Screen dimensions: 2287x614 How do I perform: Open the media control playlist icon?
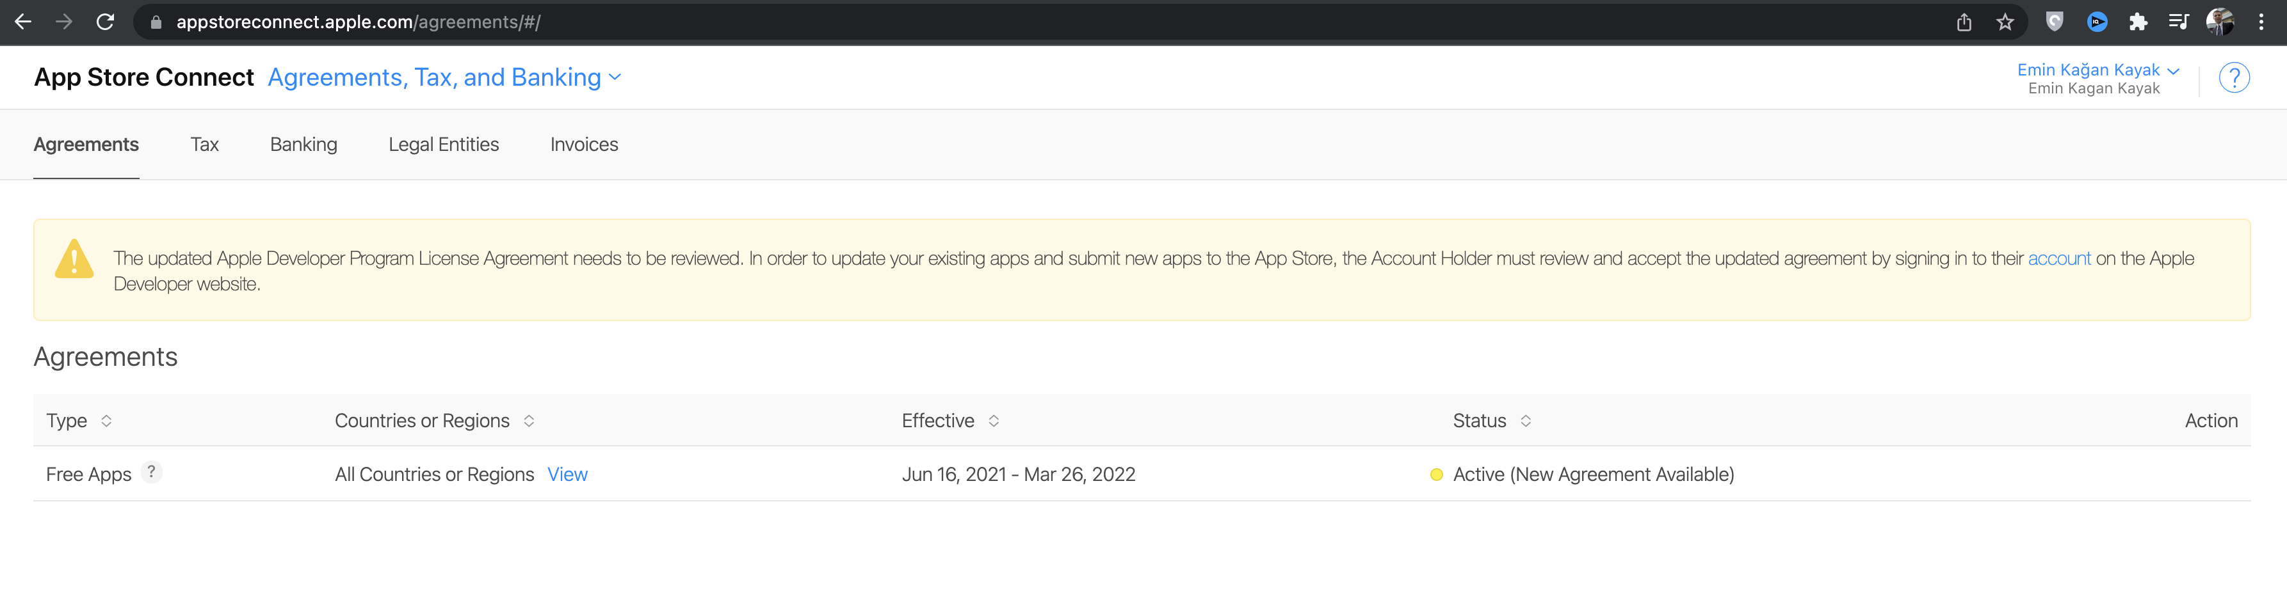point(2178,22)
